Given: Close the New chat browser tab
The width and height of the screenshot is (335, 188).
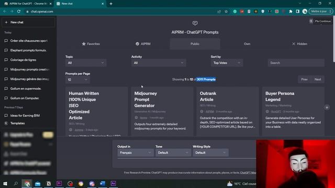Looking at the screenshot, I should (x=103, y=4).
